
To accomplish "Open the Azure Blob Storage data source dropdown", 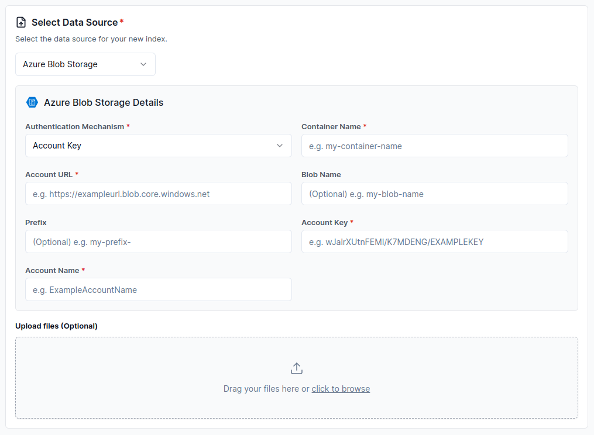I will click(85, 64).
